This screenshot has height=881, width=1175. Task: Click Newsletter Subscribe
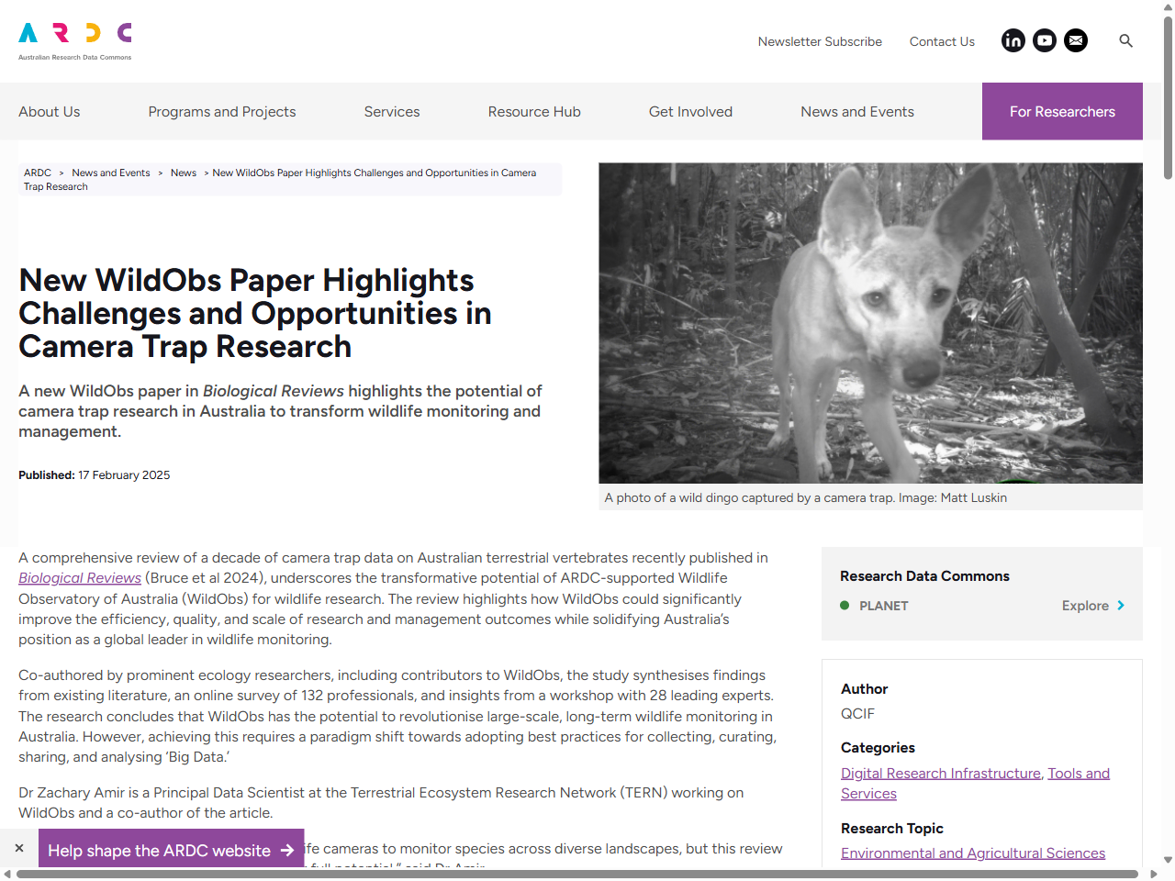pos(820,41)
